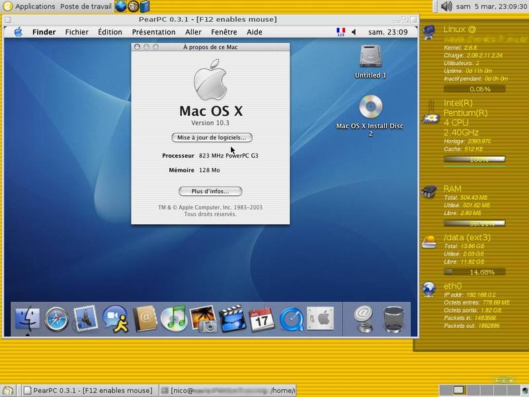Open the Mail stamp icon in Dock
This screenshot has width=529, height=397.
tap(85, 318)
